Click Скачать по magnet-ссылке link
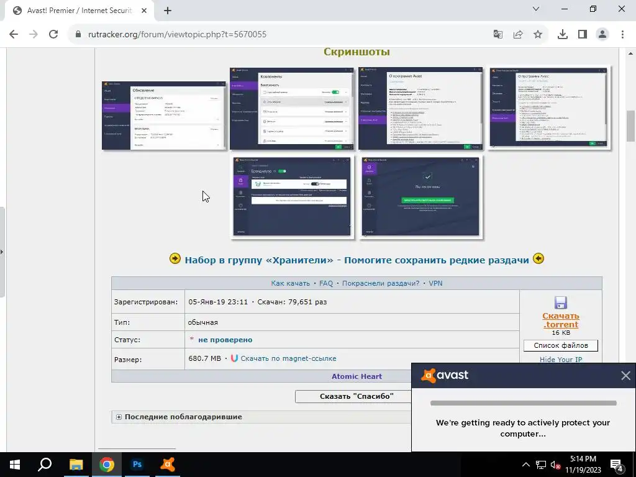Image resolution: width=636 pixels, height=477 pixels. click(288, 358)
